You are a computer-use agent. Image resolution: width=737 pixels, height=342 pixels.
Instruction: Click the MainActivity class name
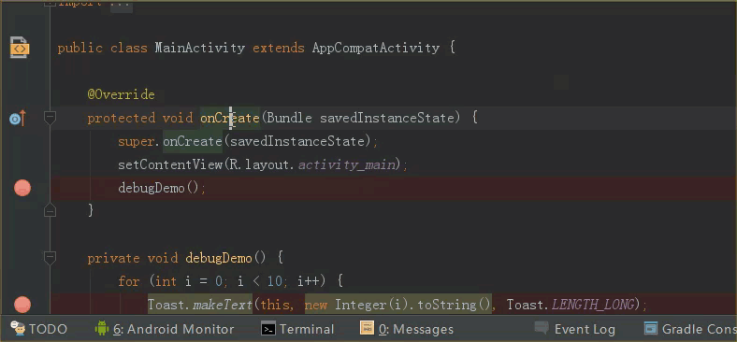(x=200, y=48)
